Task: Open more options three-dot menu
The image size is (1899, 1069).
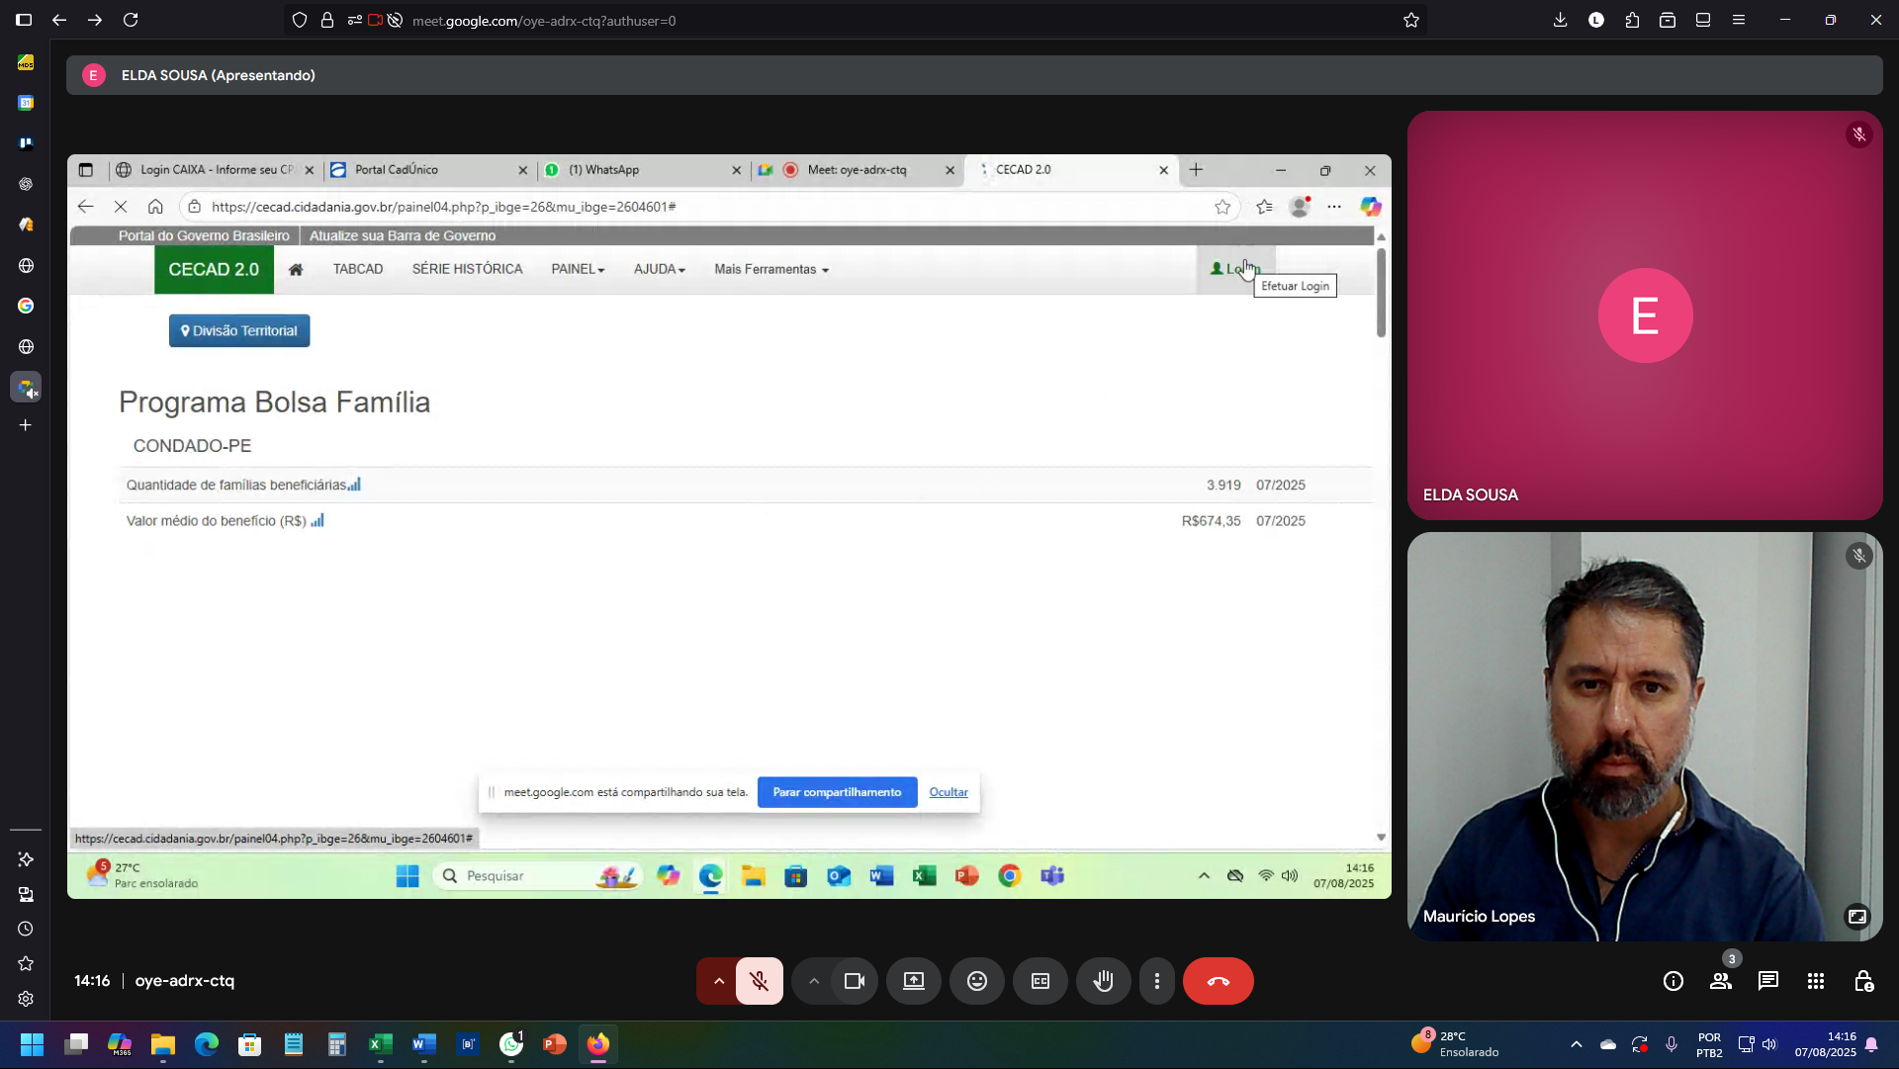Action: click(1156, 981)
